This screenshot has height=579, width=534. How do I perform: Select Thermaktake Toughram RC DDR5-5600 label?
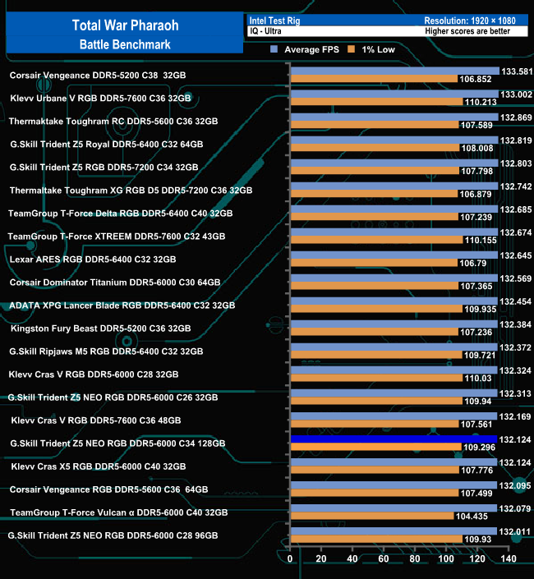pos(113,121)
